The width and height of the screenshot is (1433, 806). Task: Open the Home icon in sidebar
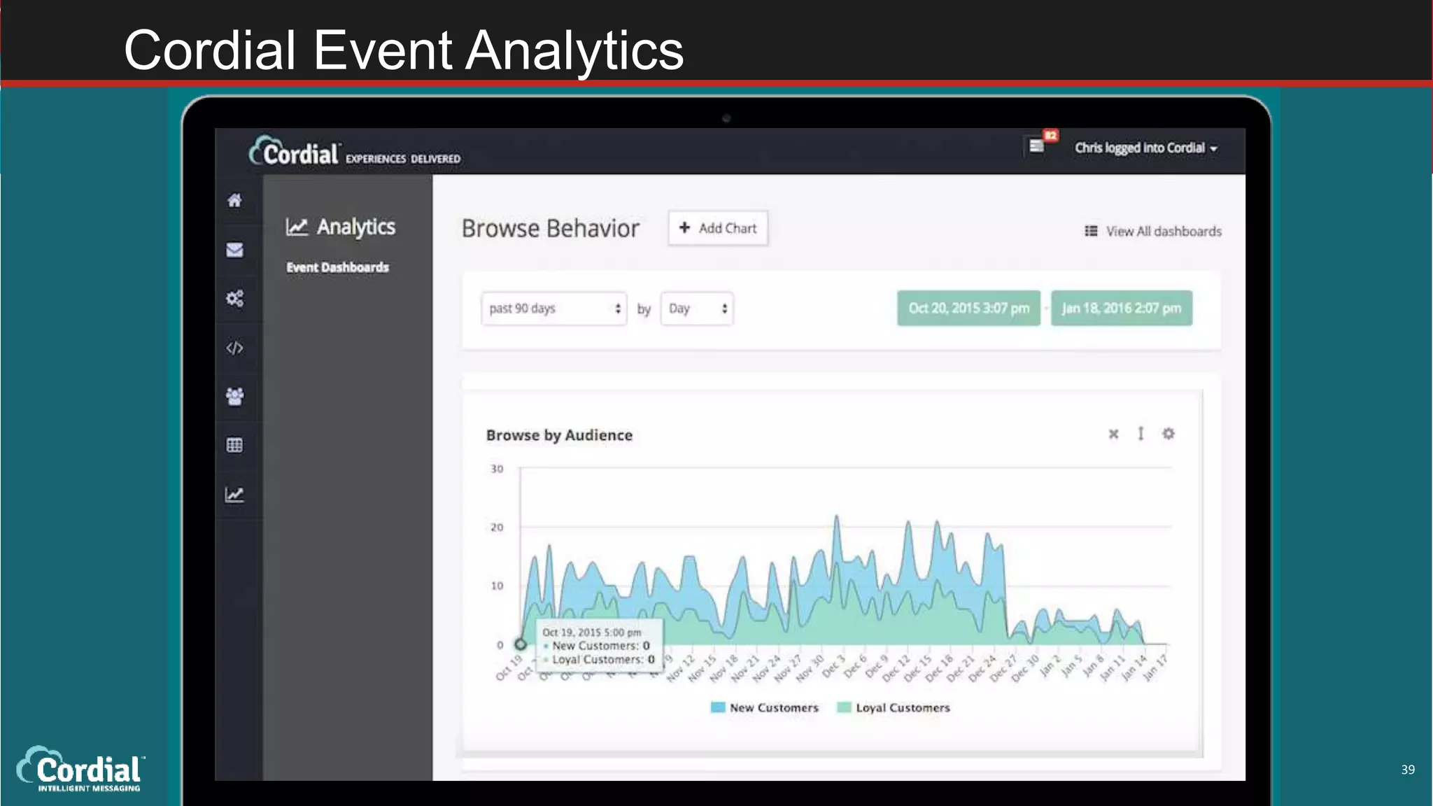pos(234,201)
